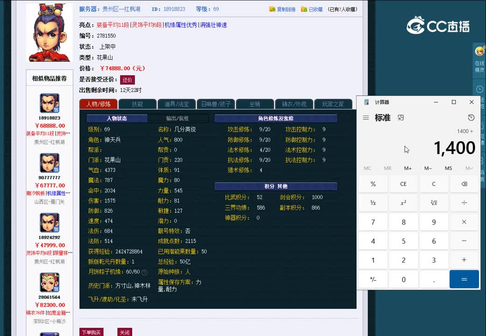The image size is (486, 336).
Task: Click the digit 3 key
Action: click(x=434, y=260)
